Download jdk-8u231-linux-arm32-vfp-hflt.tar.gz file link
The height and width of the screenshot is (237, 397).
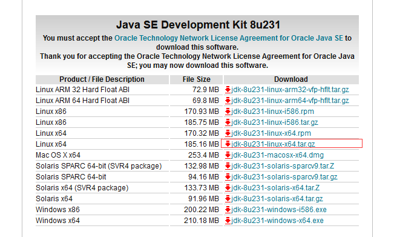tap(290, 90)
